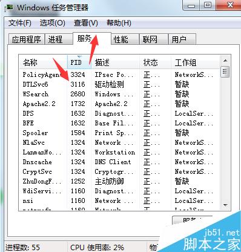Image resolution: width=241 pixels, height=252 pixels.
Task: Sort services by 工作组 column header
Action: 195,62
